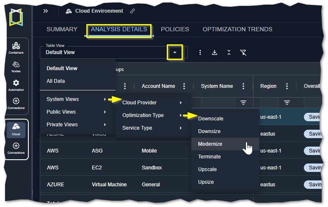The height and width of the screenshot is (207, 328).
Task: Switch to SUMMARY tab
Action: [62, 29]
